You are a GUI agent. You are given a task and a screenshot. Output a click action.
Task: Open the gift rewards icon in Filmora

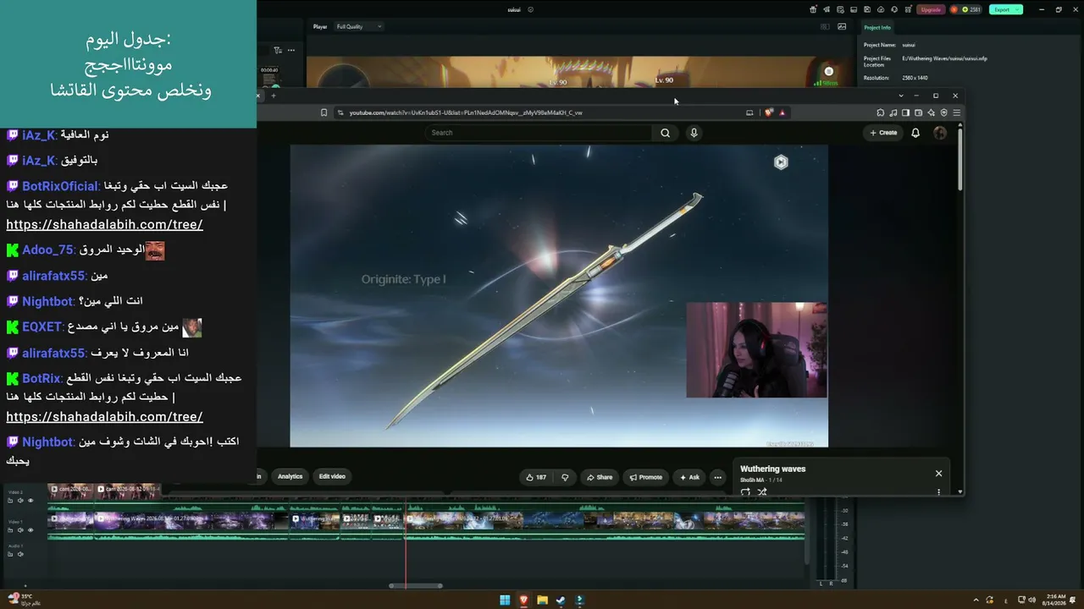coord(813,9)
